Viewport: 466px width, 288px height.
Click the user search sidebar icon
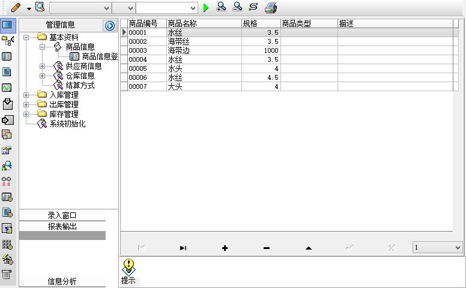[x=7, y=166]
